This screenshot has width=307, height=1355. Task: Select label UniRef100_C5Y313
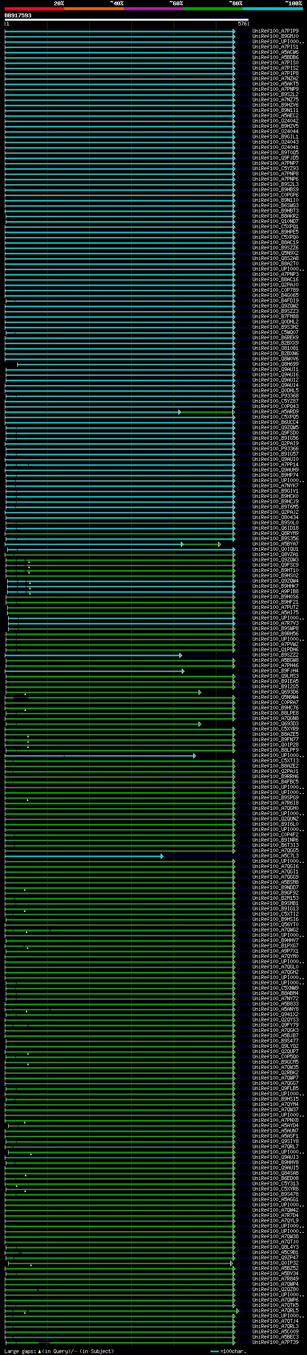point(275,1183)
